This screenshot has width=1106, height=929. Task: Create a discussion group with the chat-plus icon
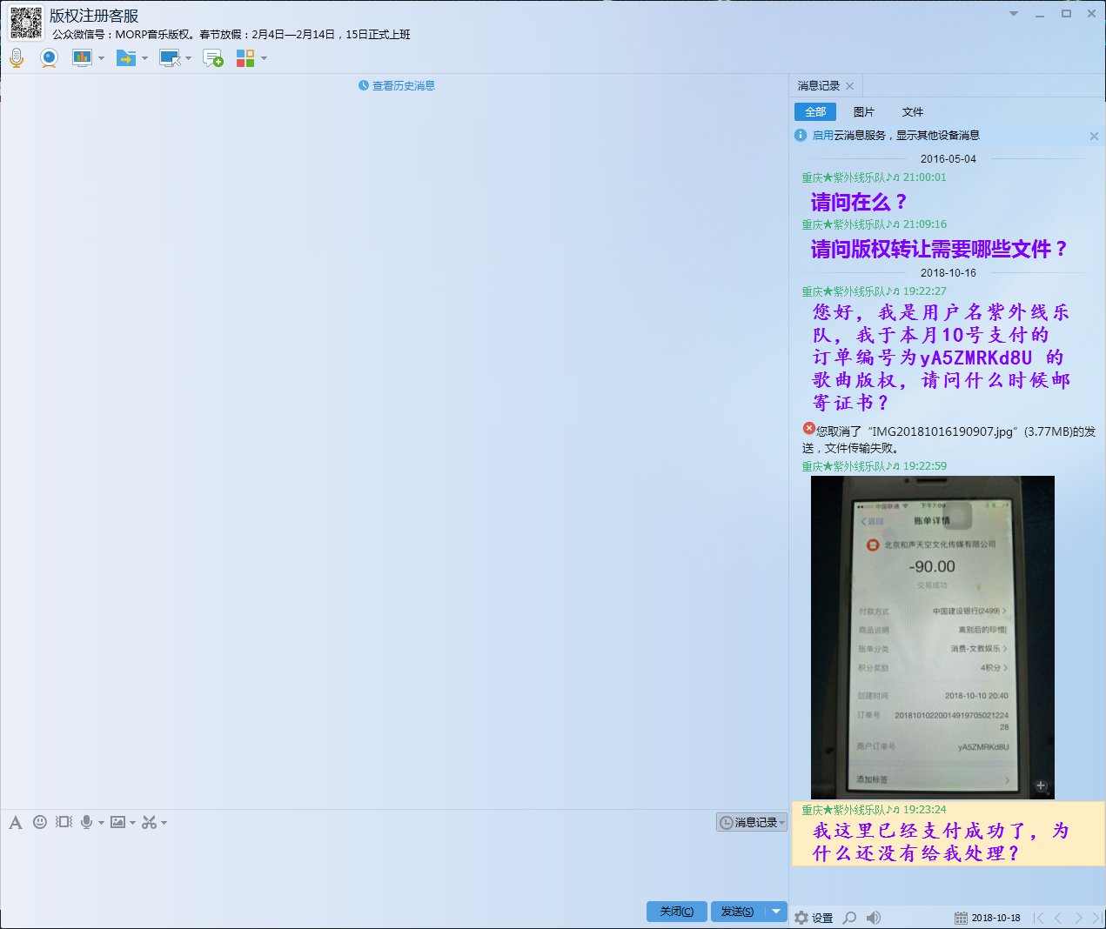point(212,57)
